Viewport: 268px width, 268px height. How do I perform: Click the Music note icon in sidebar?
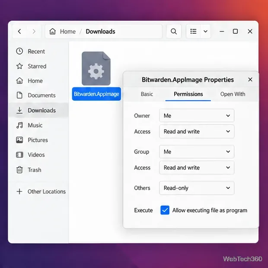(19, 125)
